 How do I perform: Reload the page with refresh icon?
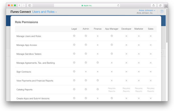tap(118, 5)
